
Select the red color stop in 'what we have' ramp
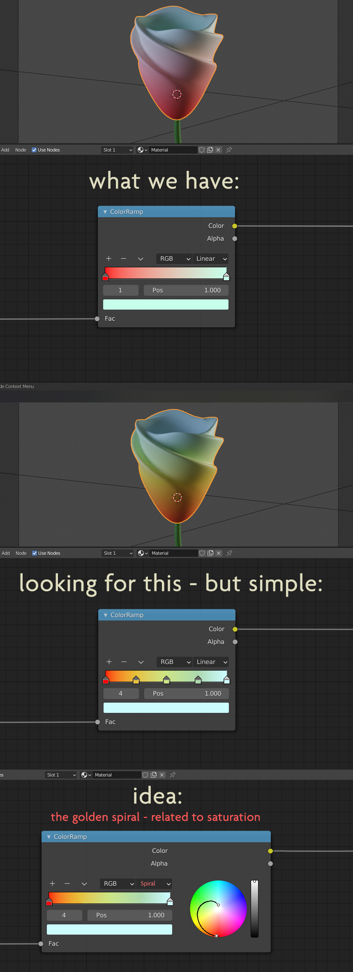pyautogui.click(x=106, y=277)
